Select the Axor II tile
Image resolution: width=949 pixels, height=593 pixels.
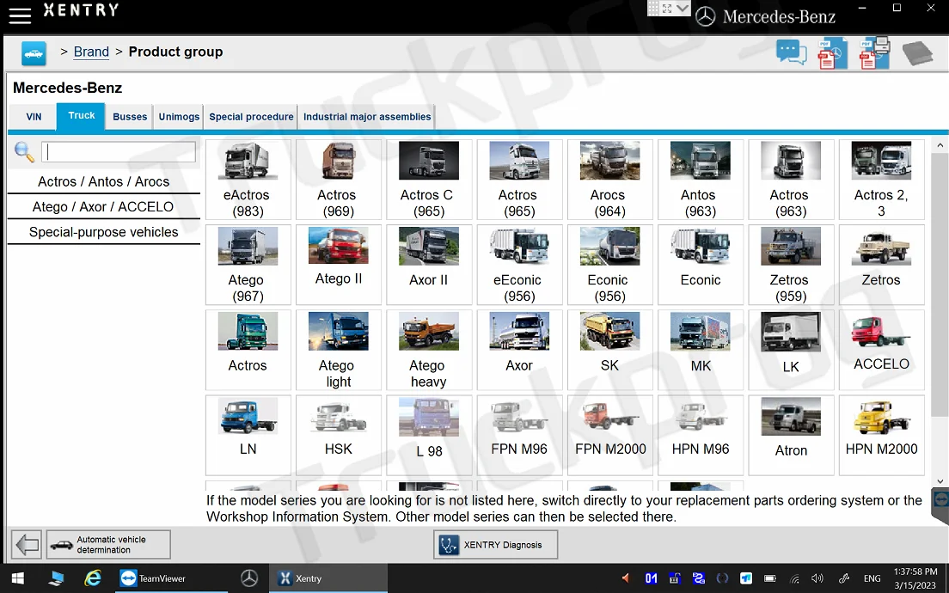[429, 265]
